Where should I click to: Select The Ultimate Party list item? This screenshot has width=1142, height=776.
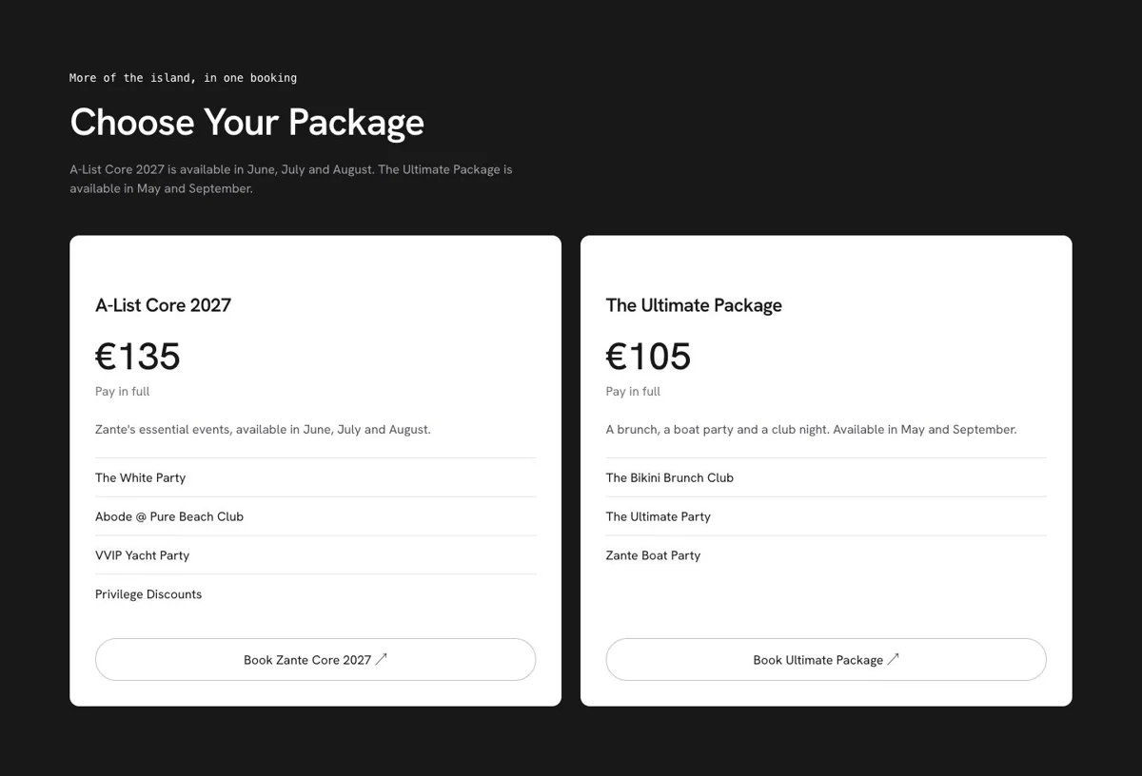[x=826, y=516]
